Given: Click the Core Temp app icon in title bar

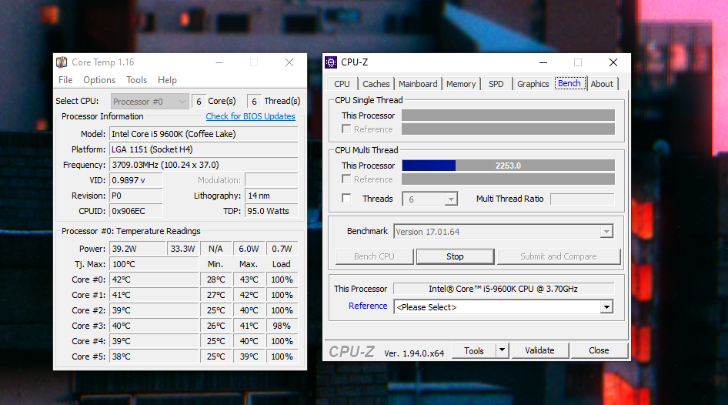Looking at the screenshot, I should coord(62,62).
